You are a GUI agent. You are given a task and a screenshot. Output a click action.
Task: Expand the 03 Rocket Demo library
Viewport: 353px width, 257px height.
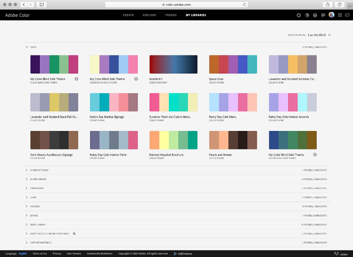(x=27, y=170)
